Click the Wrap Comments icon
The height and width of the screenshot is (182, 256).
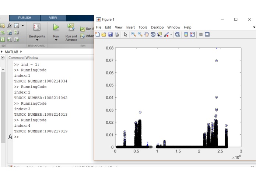click(x=16, y=32)
